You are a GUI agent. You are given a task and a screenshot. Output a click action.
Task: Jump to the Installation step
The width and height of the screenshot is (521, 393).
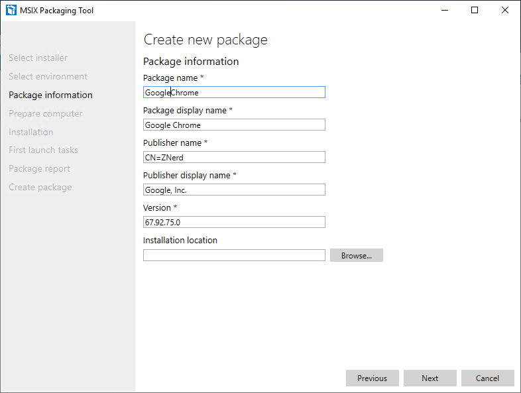pyautogui.click(x=31, y=133)
